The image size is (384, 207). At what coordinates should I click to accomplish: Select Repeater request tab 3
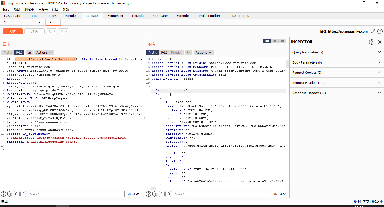(35, 22)
